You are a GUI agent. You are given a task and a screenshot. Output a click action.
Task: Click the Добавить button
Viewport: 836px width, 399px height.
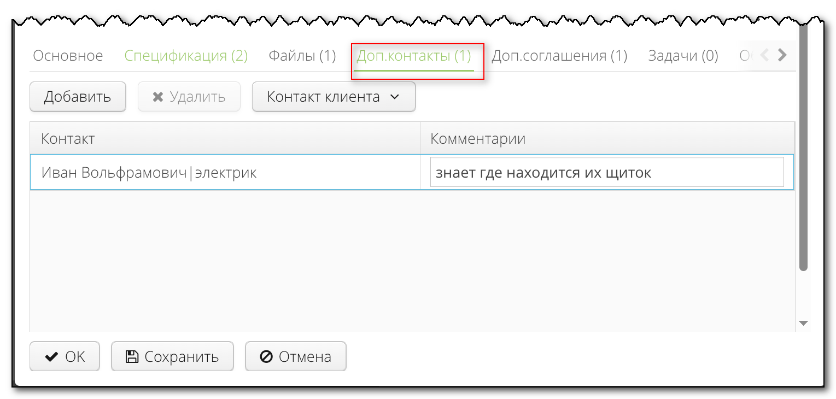pyautogui.click(x=78, y=96)
